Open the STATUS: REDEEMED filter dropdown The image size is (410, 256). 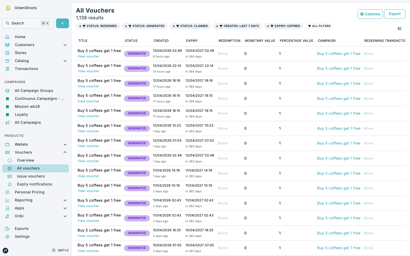(98, 26)
